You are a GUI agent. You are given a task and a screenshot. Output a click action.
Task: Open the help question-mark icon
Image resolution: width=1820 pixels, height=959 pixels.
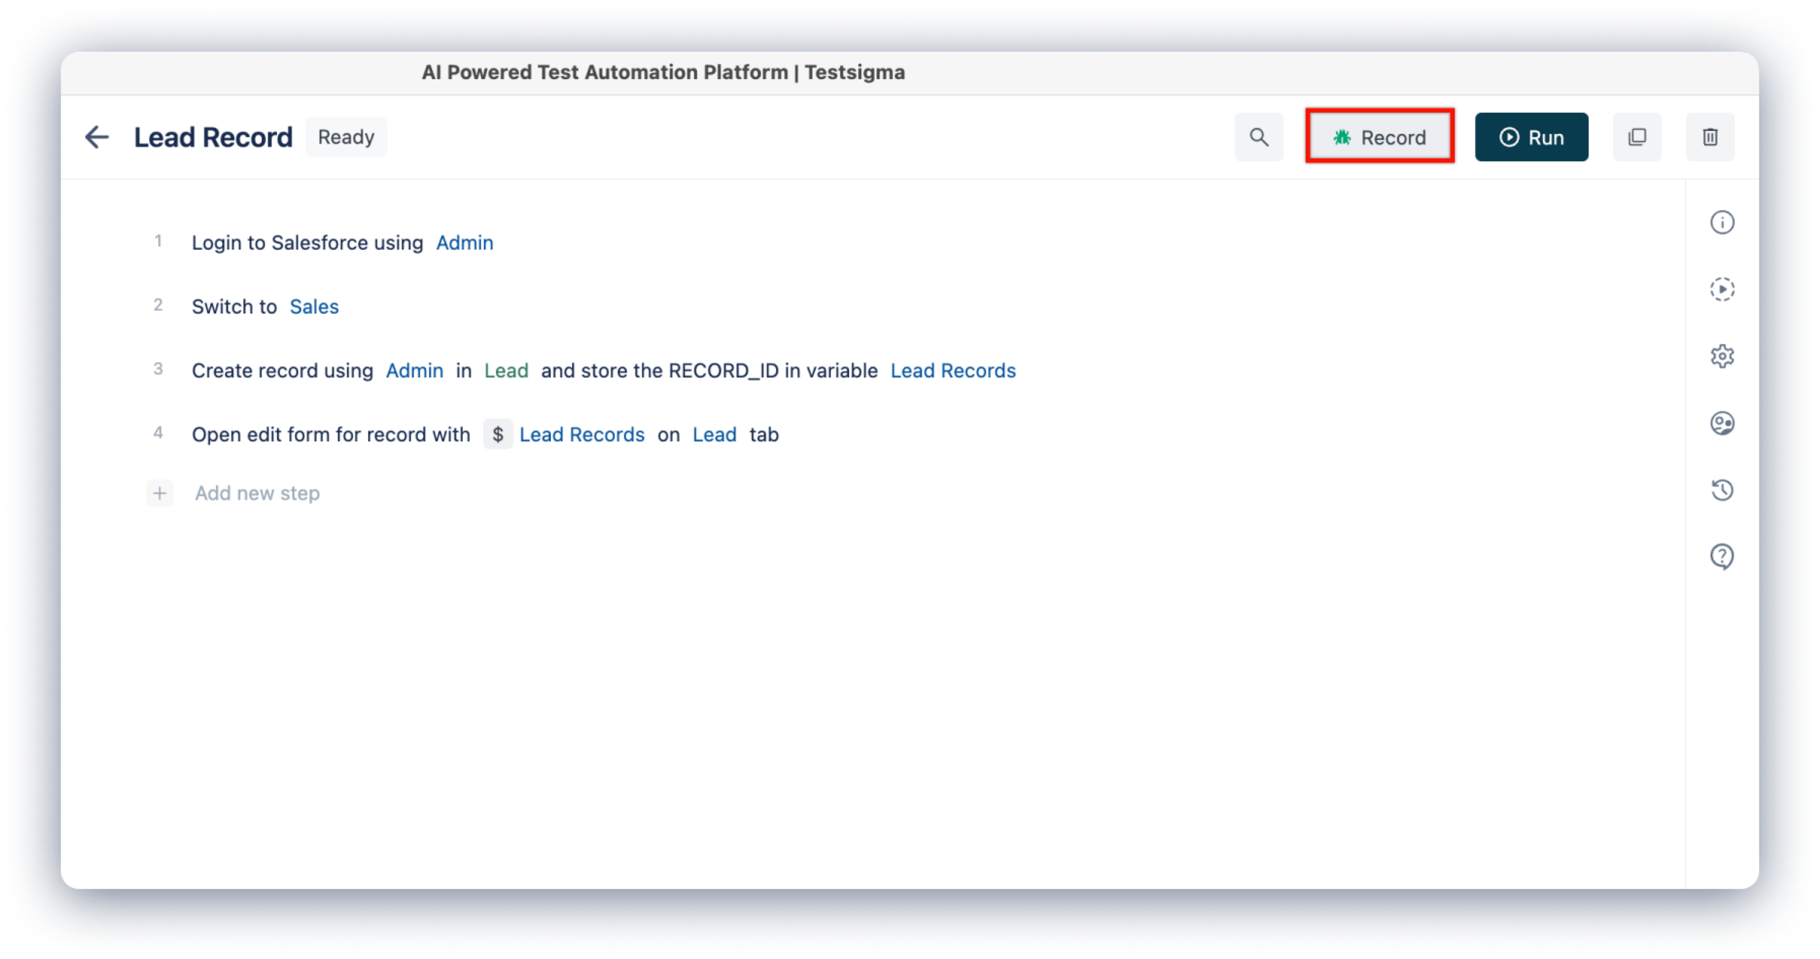coord(1722,557)
